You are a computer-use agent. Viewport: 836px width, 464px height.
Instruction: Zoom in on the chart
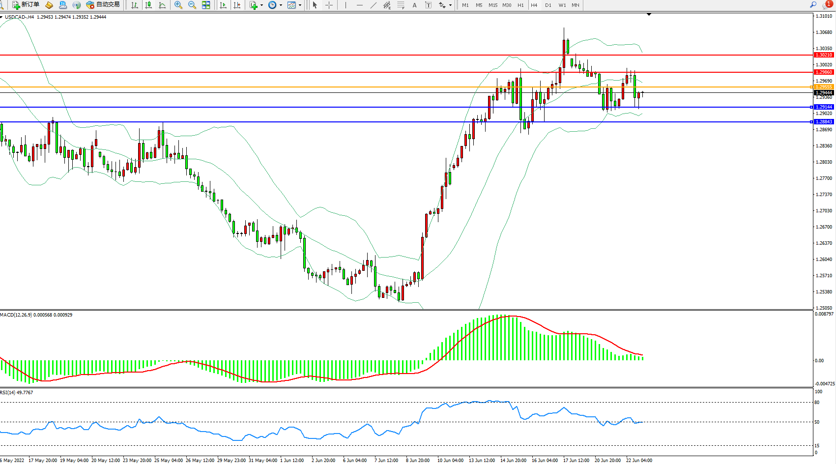(x=178, y=5)
